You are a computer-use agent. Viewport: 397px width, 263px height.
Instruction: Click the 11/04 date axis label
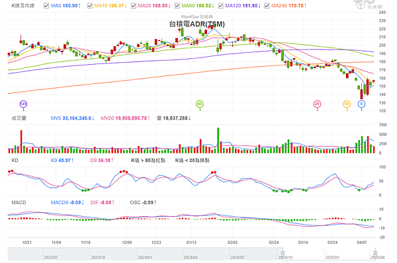(x=56, y=243)
